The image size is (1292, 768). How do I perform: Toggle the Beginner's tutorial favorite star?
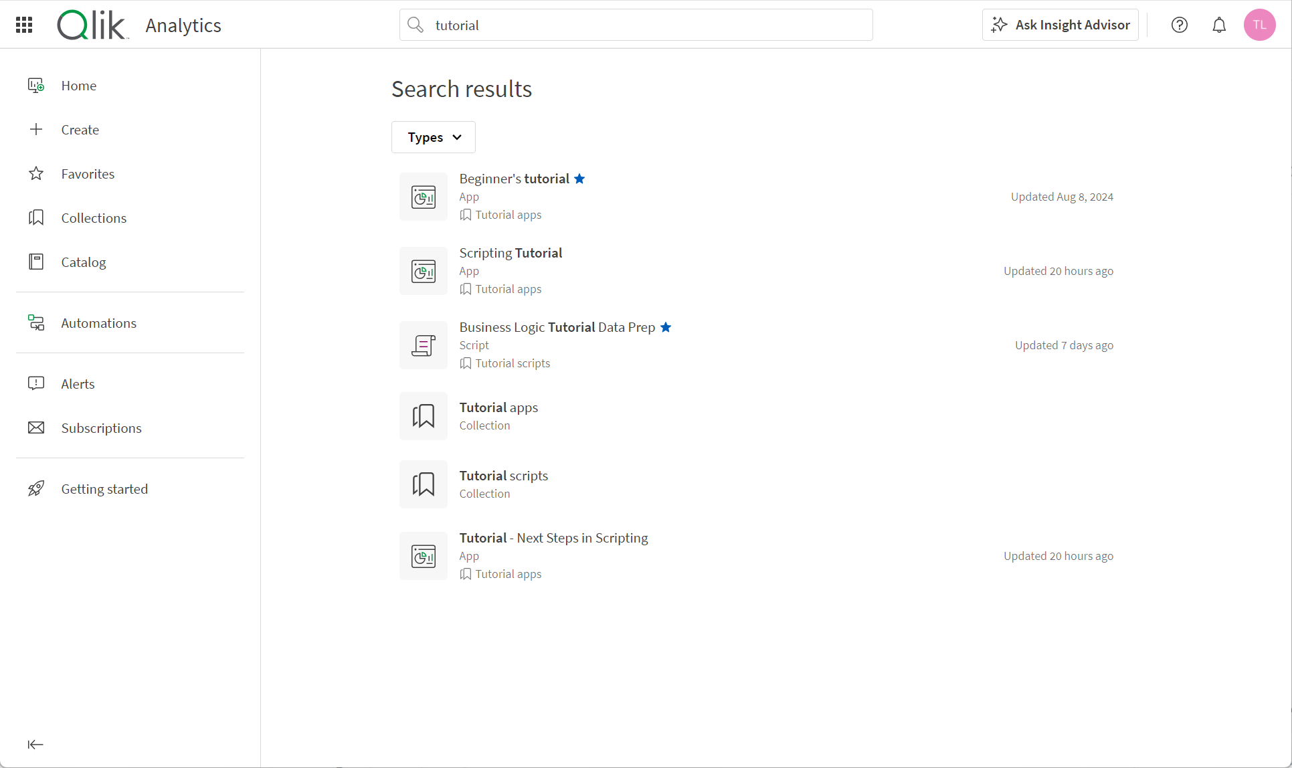coord(579,178)
